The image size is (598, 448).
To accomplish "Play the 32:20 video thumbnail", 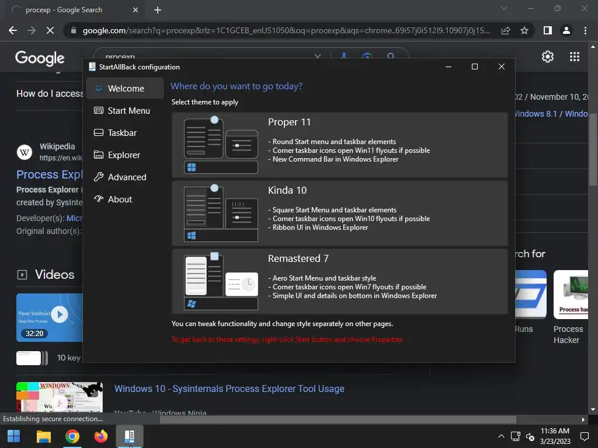I will point(49,317).
